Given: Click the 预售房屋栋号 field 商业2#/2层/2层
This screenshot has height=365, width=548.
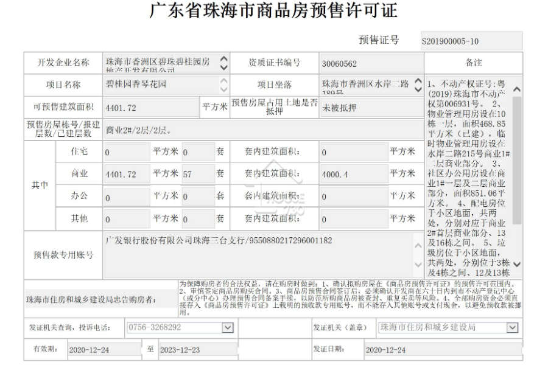Looking at the screenshot, I should click(x=264, y=130).
